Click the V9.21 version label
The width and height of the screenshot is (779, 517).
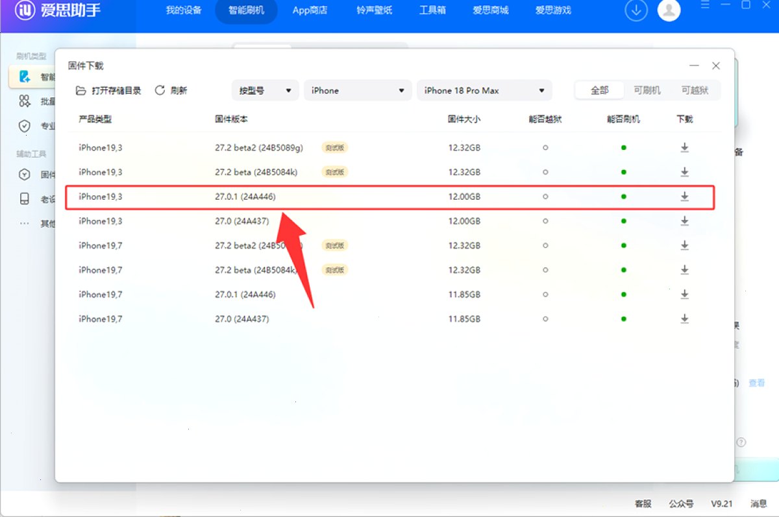(x=721, y=504)
